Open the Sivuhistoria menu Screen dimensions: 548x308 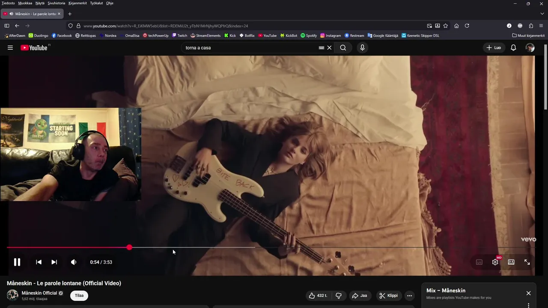pos(57,3)
